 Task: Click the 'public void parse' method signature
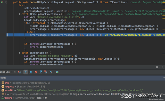tap(70, 2)
